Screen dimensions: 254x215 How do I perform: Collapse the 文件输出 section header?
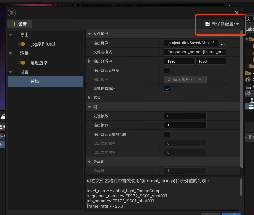click(x=90, y=34)
